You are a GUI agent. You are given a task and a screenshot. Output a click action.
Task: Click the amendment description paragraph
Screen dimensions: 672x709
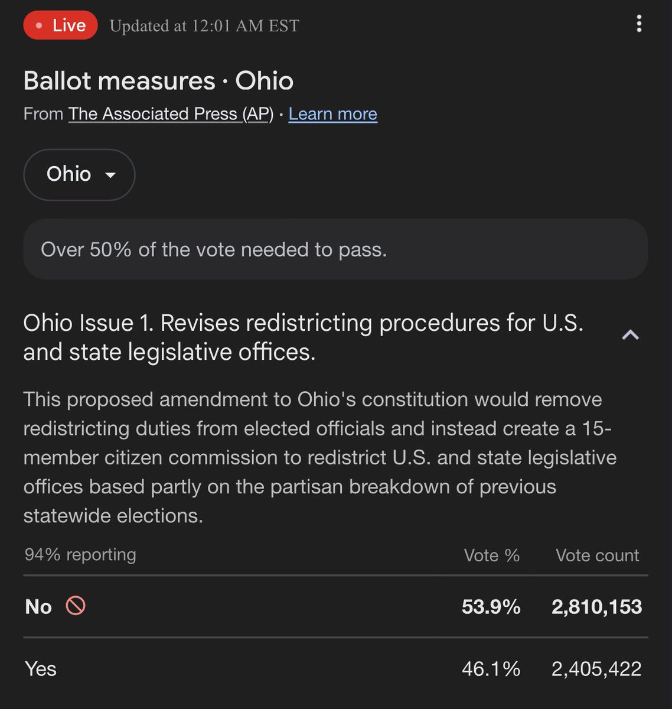(319, 457)
